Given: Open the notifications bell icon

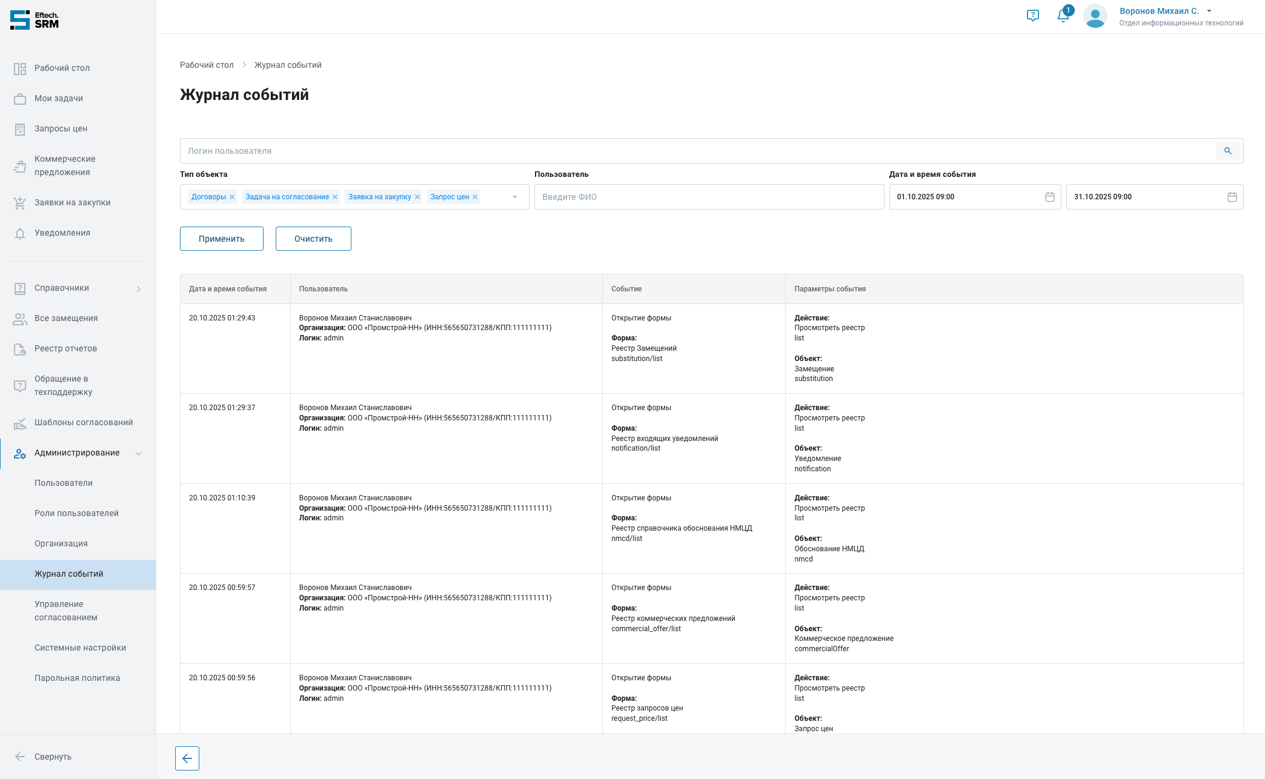Looking at the screenshot, I should click(x=1063, y=16).
